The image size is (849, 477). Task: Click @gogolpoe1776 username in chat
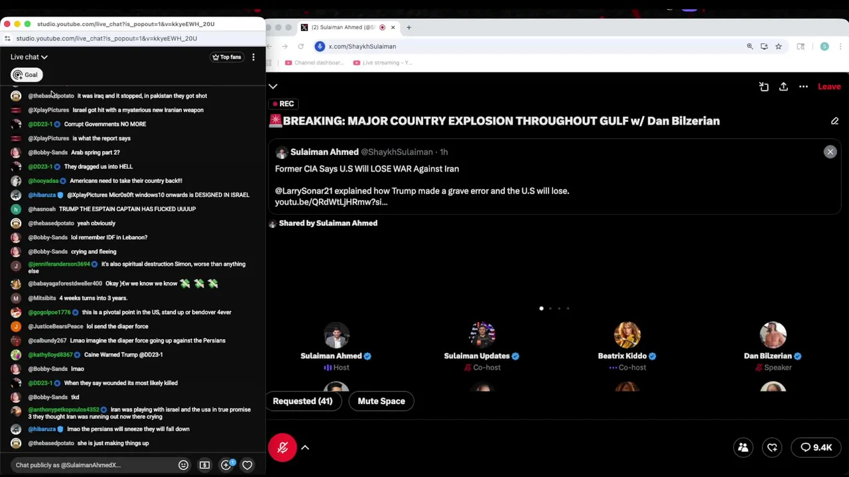point(49,312)
